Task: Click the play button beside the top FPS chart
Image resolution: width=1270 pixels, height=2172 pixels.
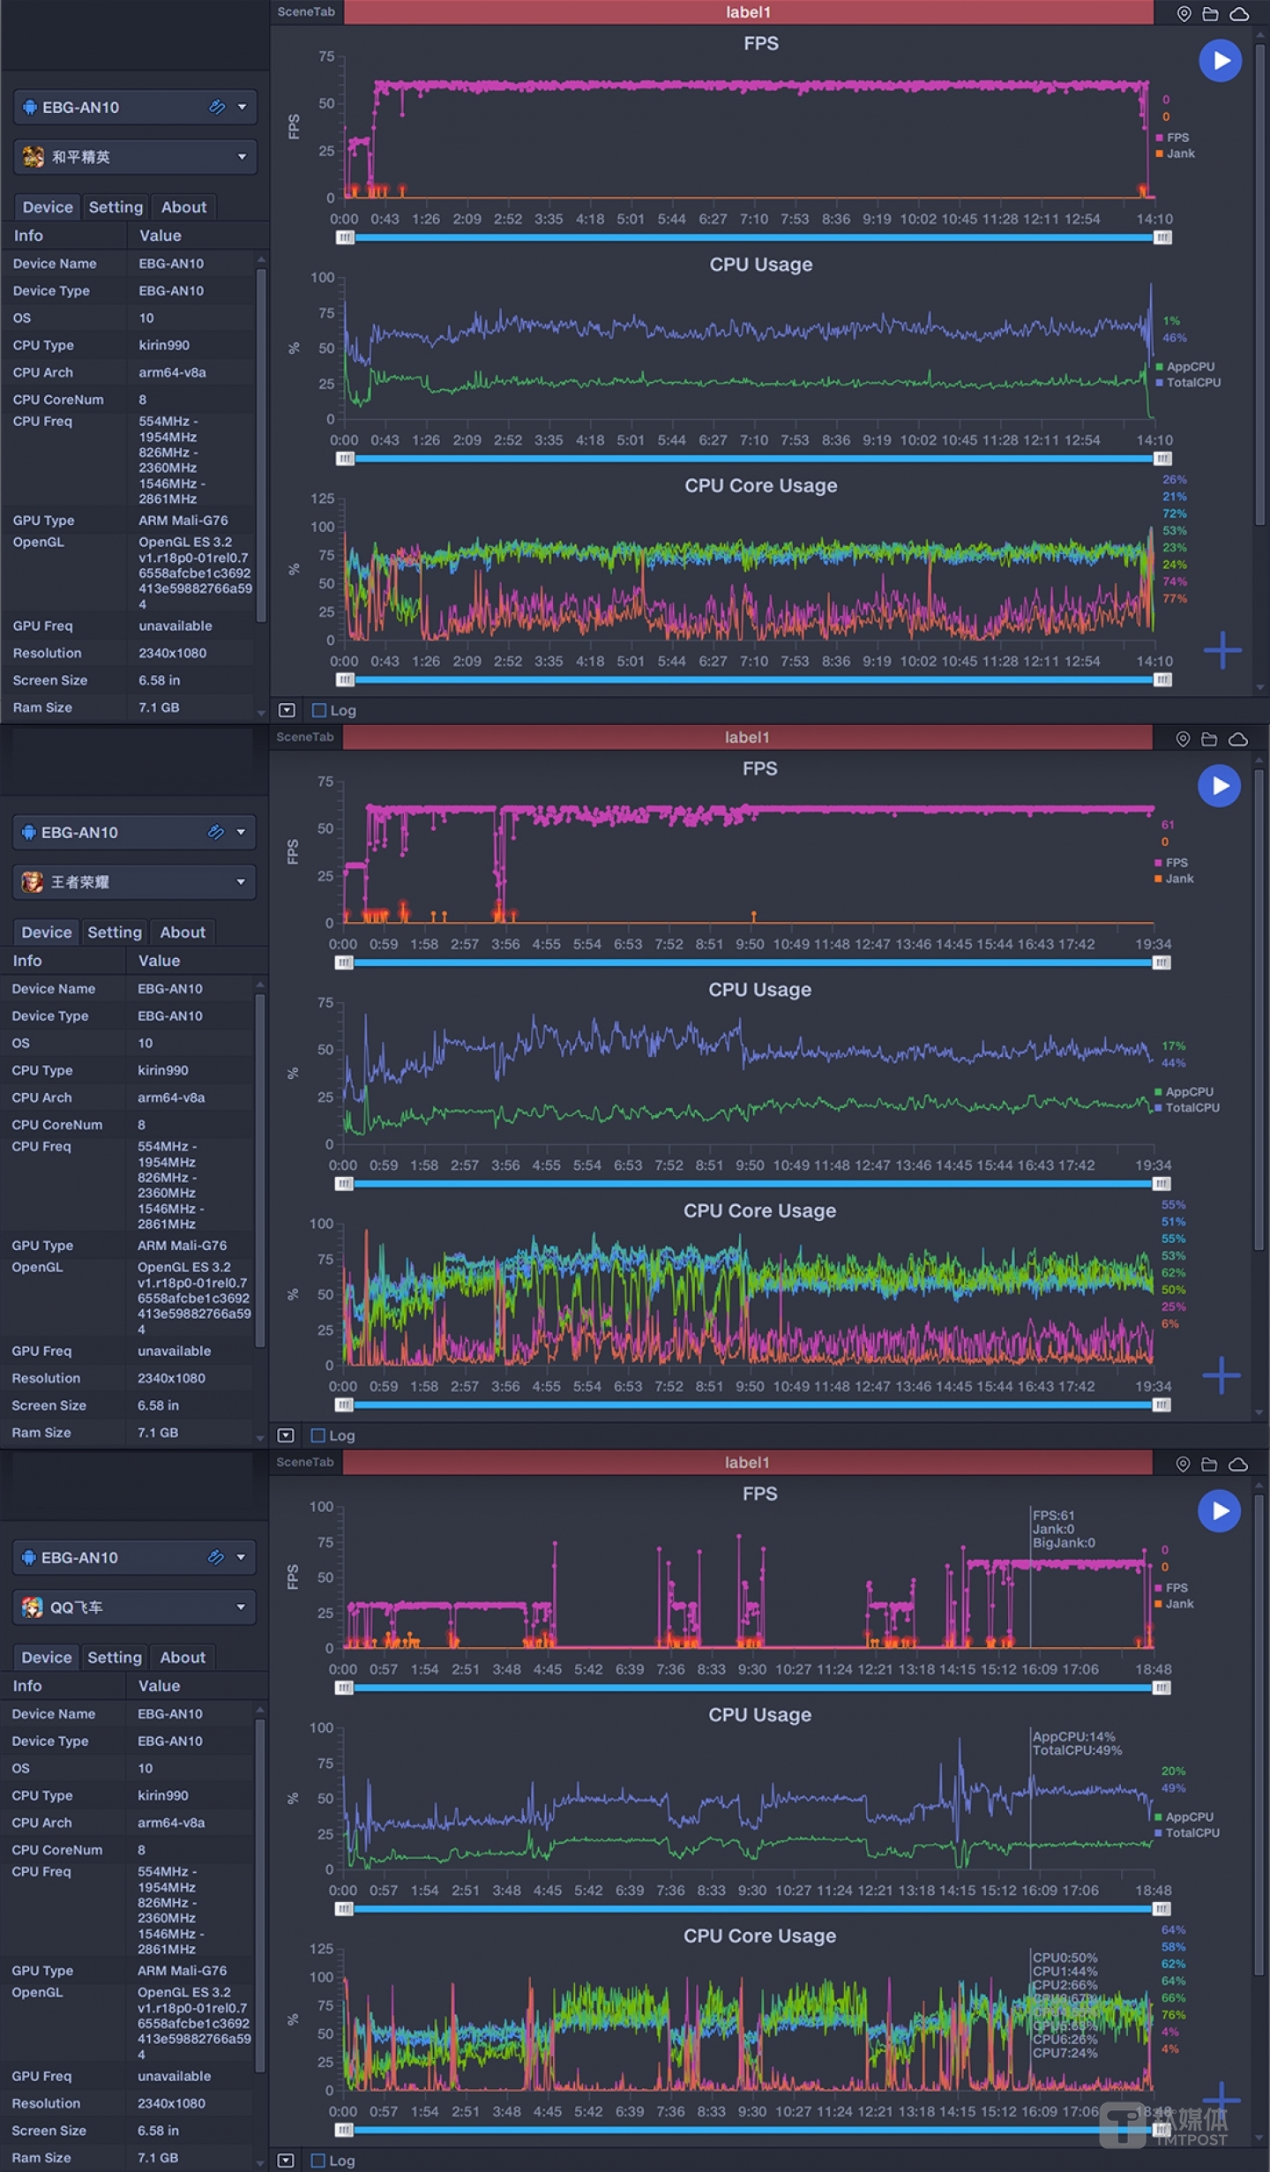Action: point(1221,61)
